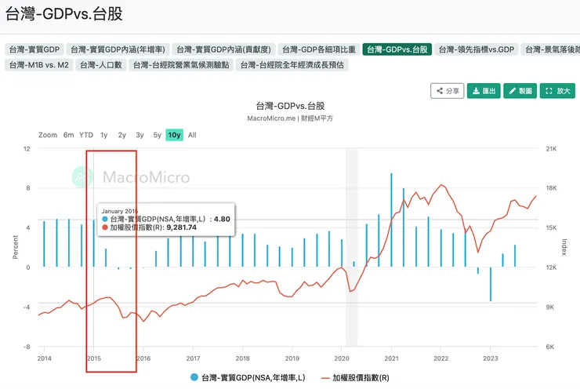Switch to 台灣-實質GDP內涵(年增率) tab
The width and height of the screenshot is (580, 389).
[x=118, y=49]
